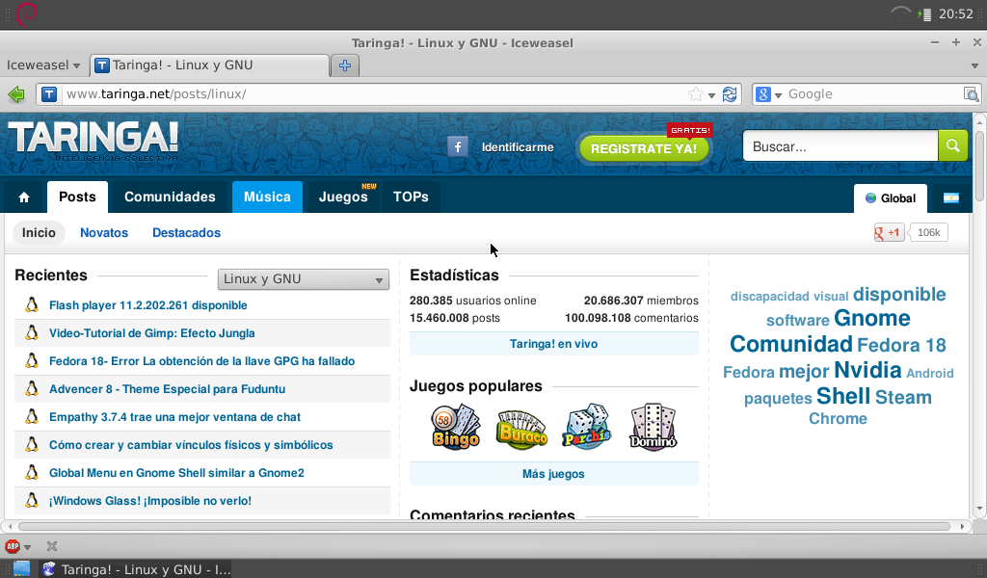Open the Música tab
987x578 pixels.
tap(268, 197)
